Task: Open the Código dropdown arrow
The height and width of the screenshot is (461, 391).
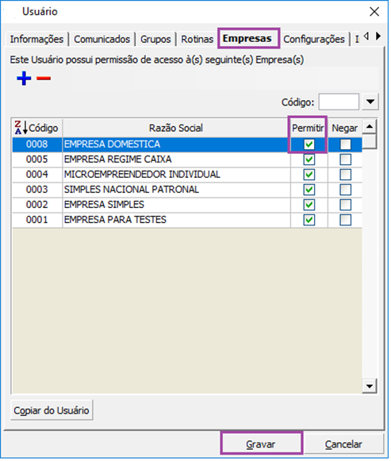Action: coord(370,102)
